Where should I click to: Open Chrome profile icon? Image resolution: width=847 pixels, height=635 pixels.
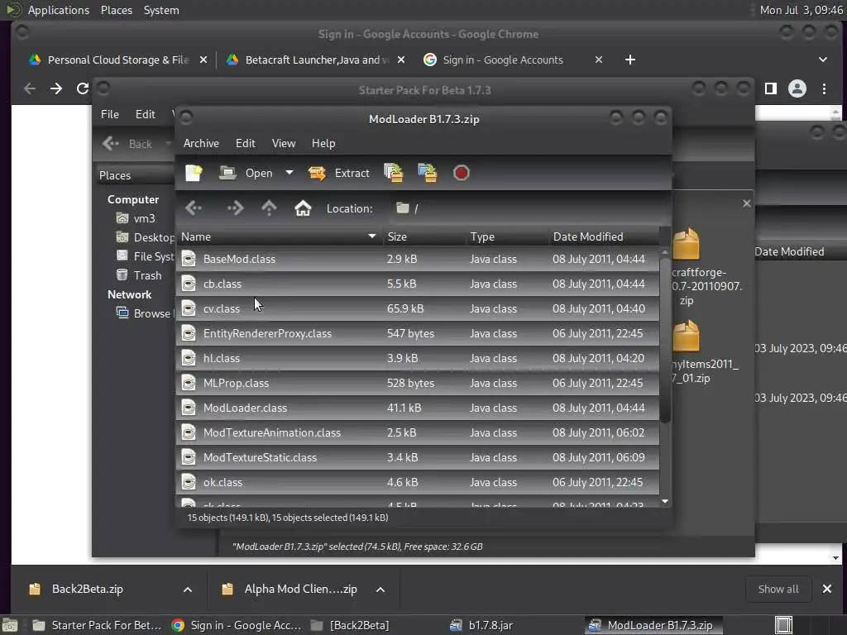(x=797, y=88)
